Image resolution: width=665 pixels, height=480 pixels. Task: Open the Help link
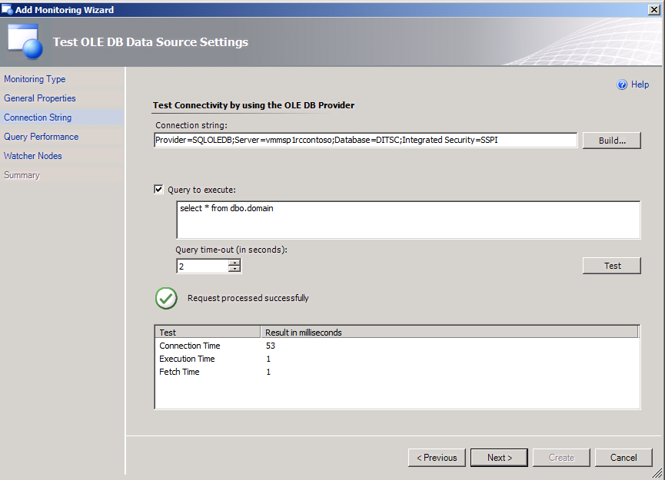pos(640,84)
